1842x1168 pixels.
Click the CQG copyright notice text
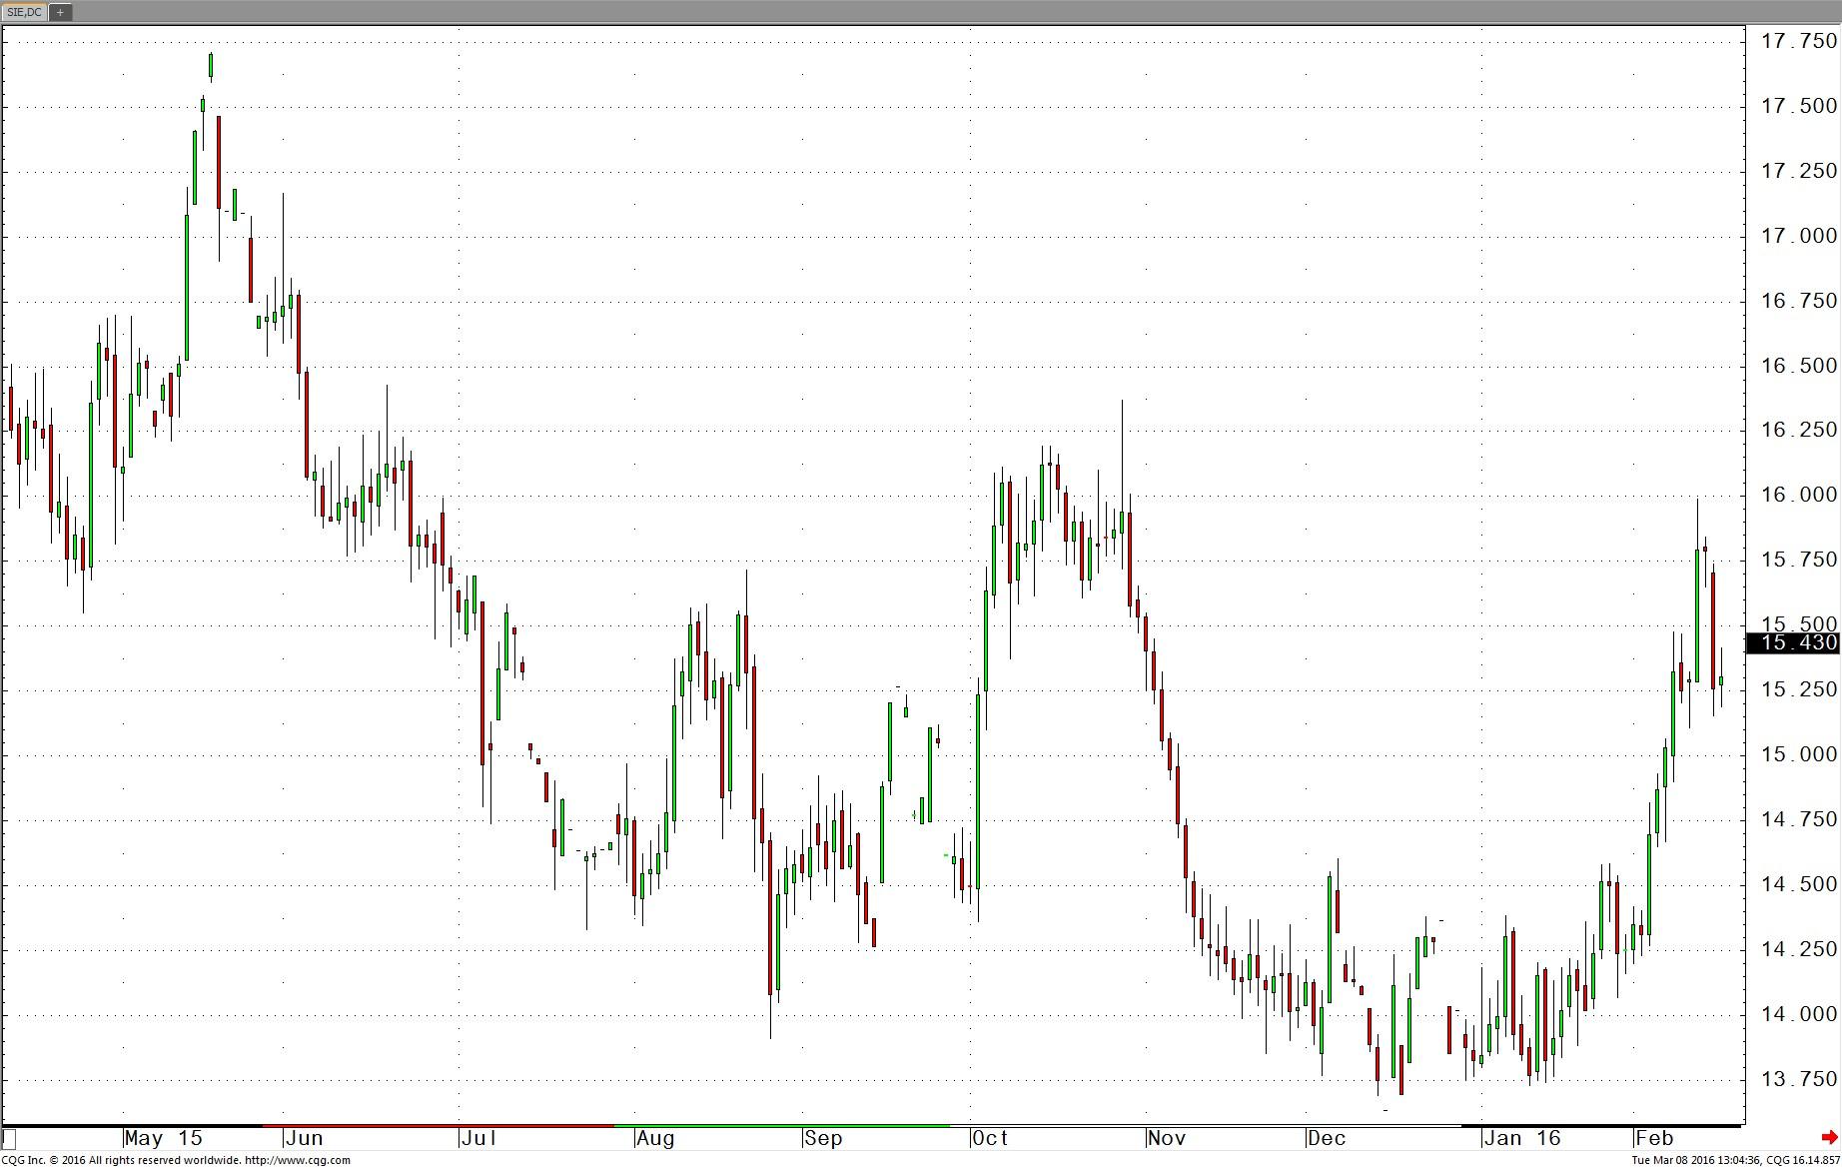click(122, 1160)
